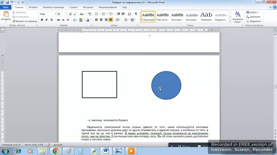277x155 pixels.
Task: Decrease paragraph indent
Action: pos(118,14)
